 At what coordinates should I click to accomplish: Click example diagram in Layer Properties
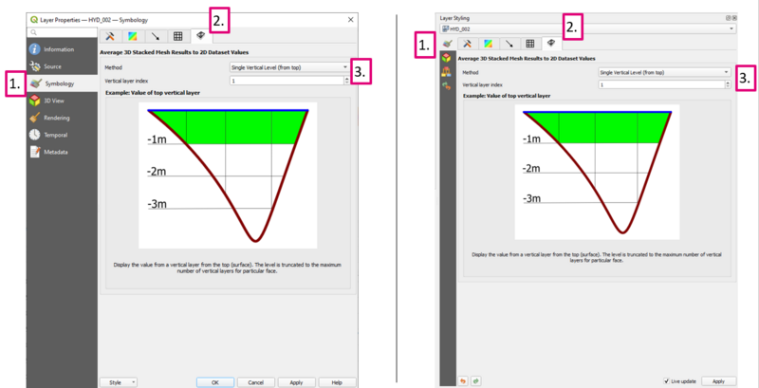pos(228,176)
